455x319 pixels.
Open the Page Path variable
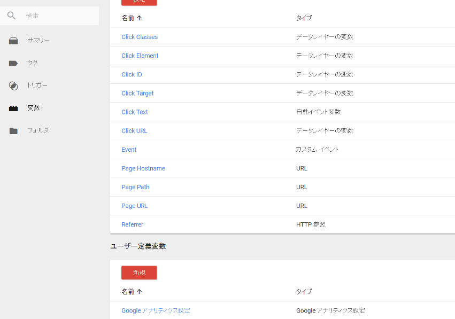[135, 187]
